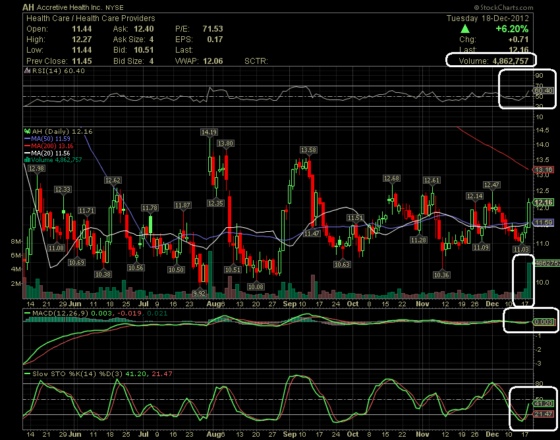Click the 0.003 tag on MACD axis
Viewport: 560px width, 440px height.
tap(544, 322)
